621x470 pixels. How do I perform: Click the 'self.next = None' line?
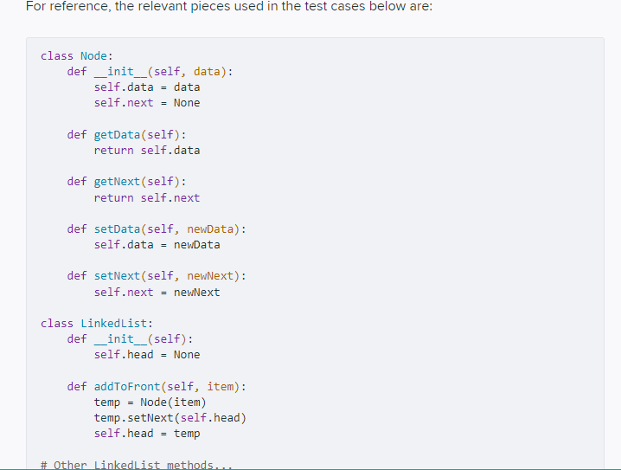(147, 103)
